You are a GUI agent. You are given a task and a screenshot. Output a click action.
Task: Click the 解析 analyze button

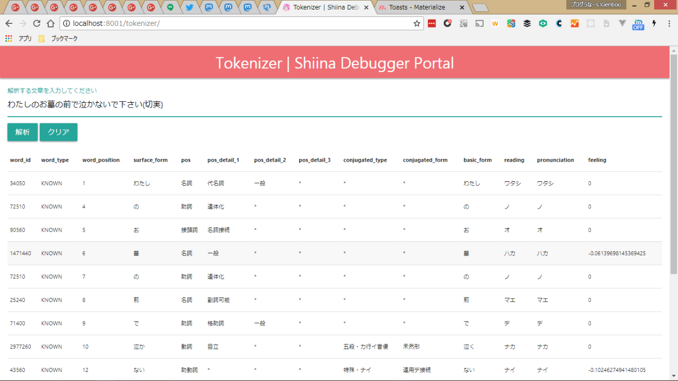coord(23,132)
